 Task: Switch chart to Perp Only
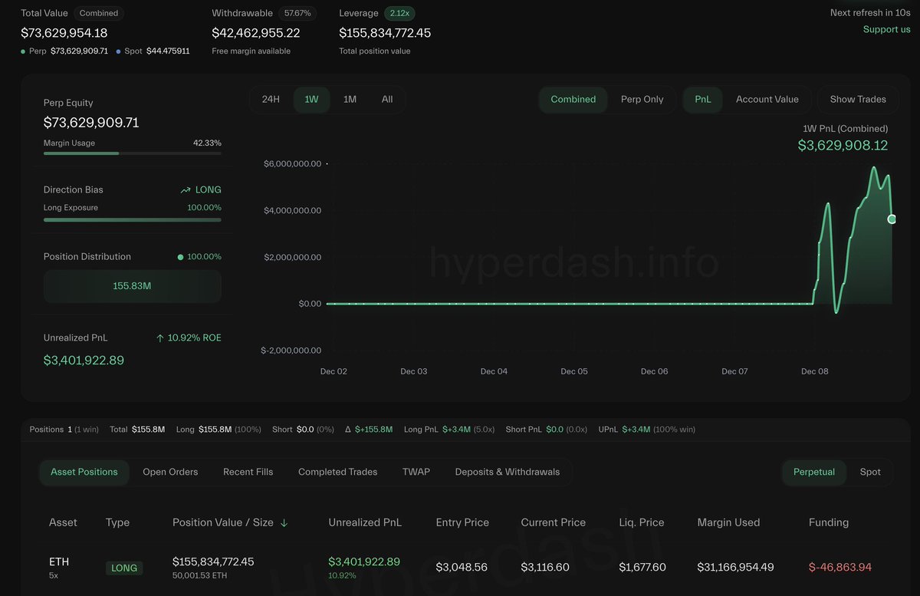pyautogui.click(x=642, y=100)
